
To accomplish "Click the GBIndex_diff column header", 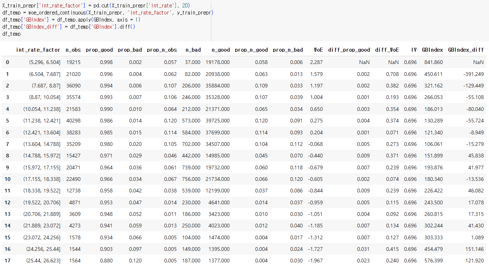I will tap(466, 50).
